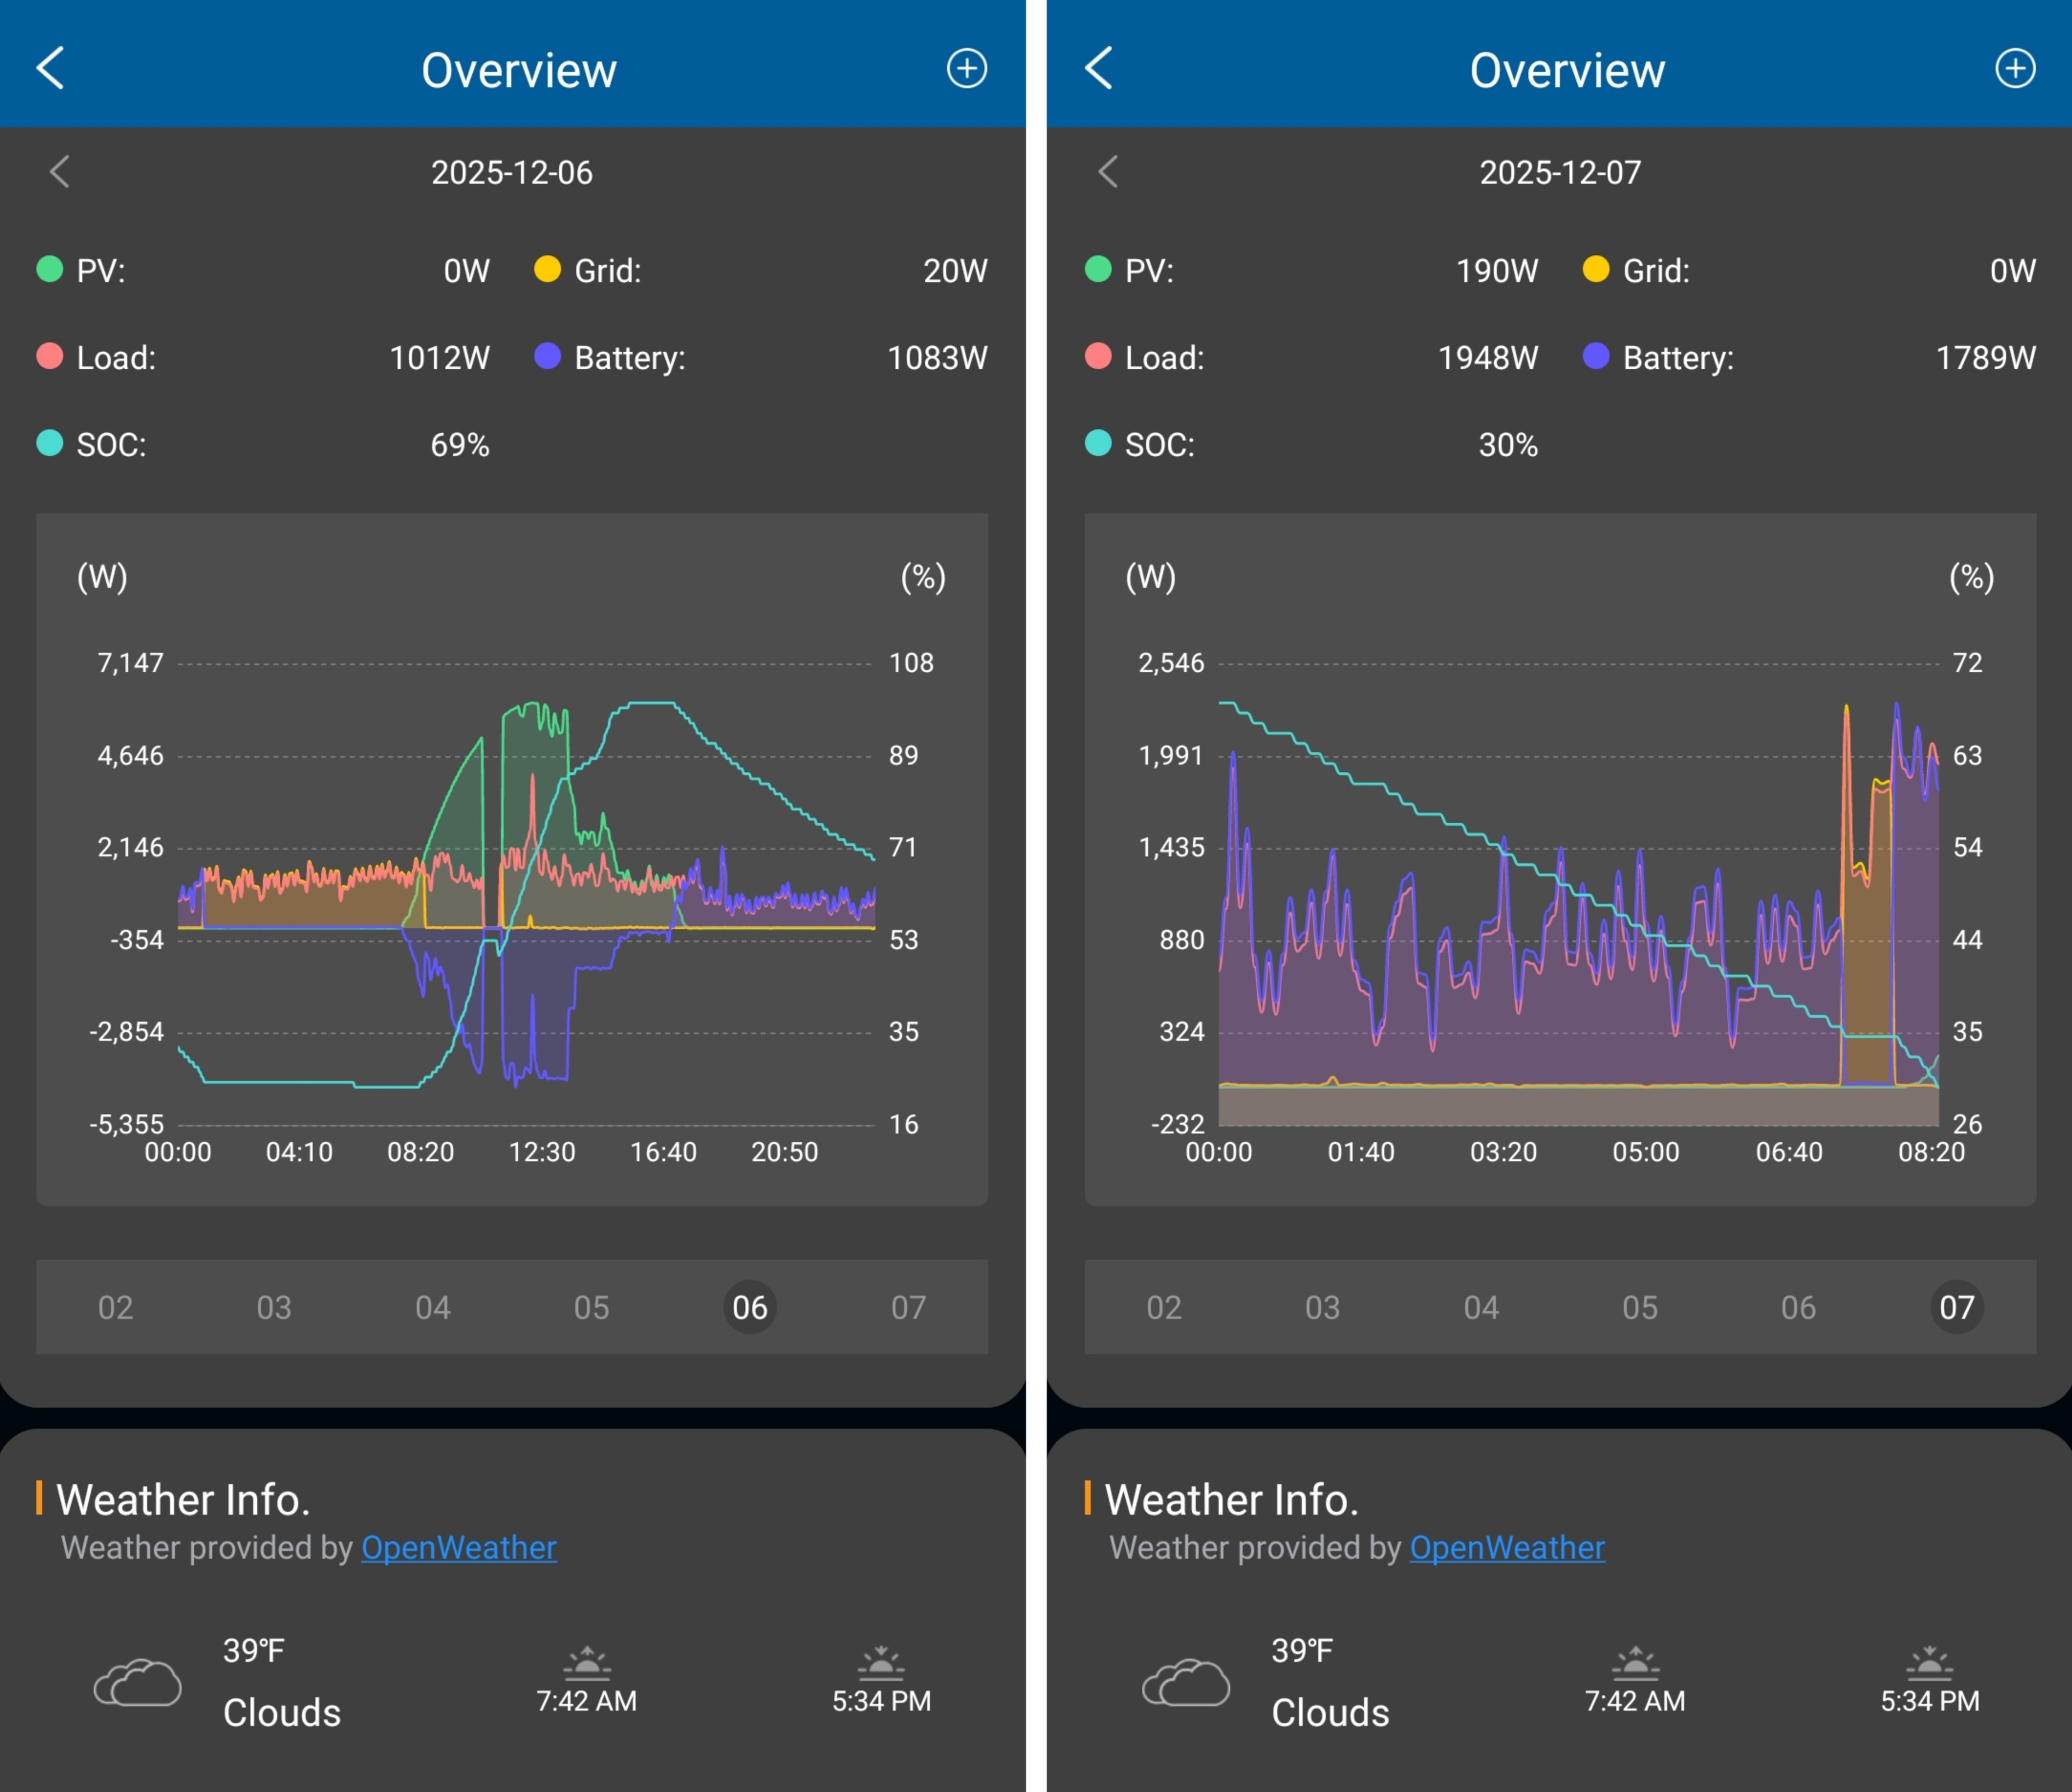Tap plus icon in right Overview header
Image resolution: width=2072 pixels, height=1792 pixels.
click(x=2014, y=68)
